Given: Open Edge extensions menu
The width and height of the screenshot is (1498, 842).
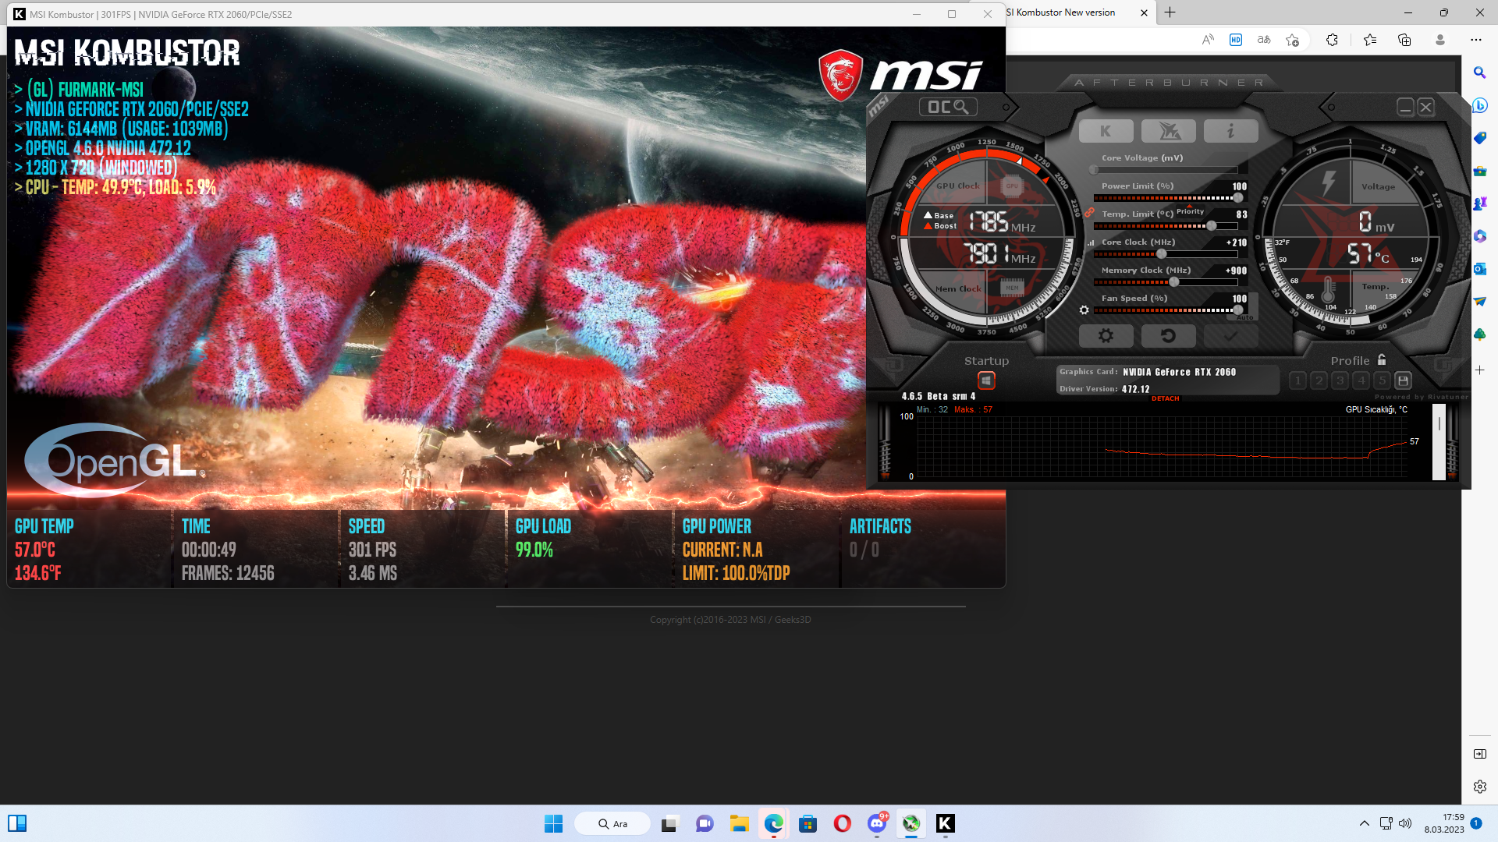Looking at the screenshot, I should click(1332, 40).
